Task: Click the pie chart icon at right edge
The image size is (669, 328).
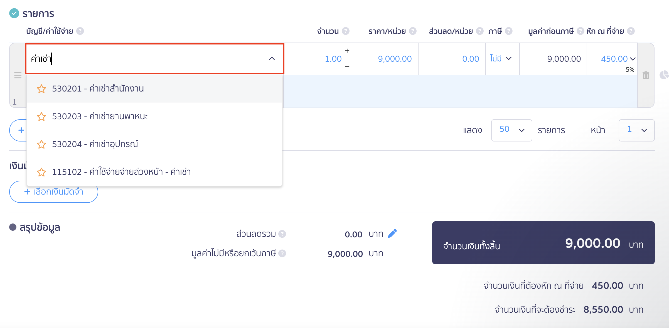Action: click(664, 75)
